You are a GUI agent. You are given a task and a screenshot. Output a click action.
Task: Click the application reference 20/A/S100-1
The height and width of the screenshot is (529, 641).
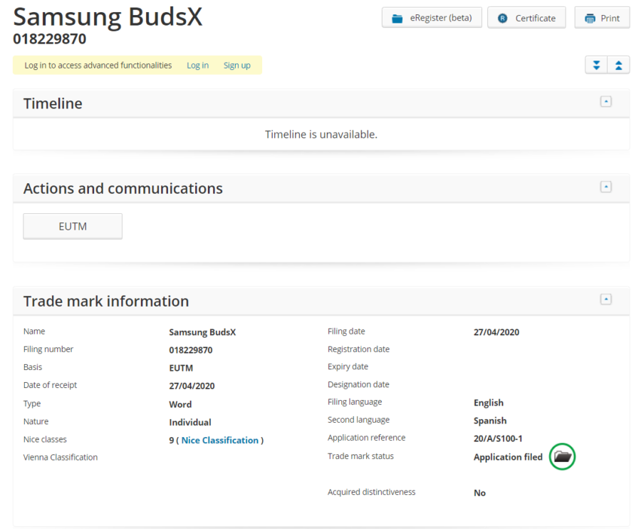point(498,438)
